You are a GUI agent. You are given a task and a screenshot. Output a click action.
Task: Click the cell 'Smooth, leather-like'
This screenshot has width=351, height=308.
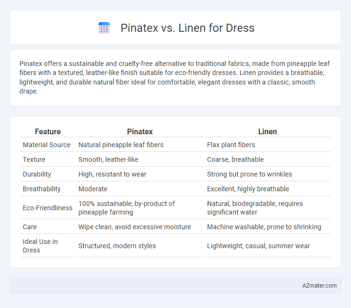click(108, 159)
